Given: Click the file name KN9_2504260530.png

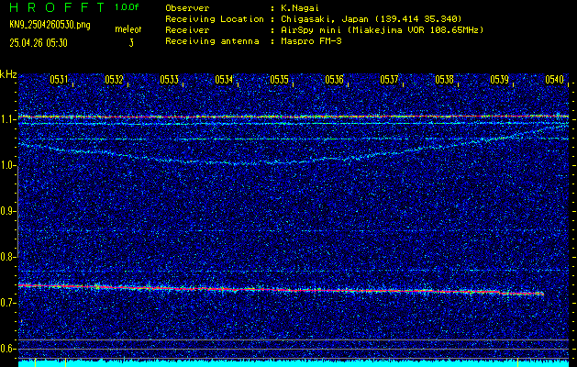Looking at the screenshot, I should point(50,25).
